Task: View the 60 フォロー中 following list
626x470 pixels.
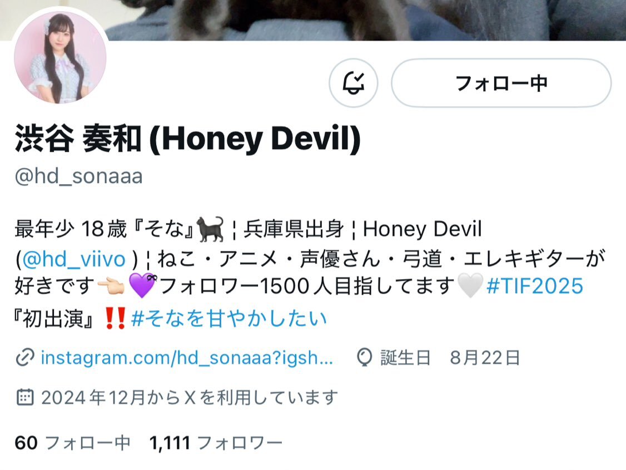Action: click(73, 443)
